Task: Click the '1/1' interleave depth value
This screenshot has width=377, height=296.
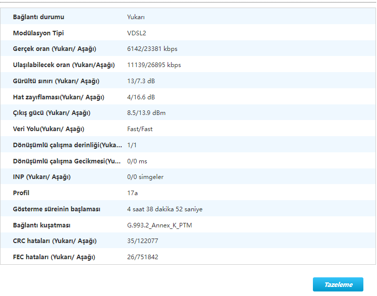Action: point(132,145)
